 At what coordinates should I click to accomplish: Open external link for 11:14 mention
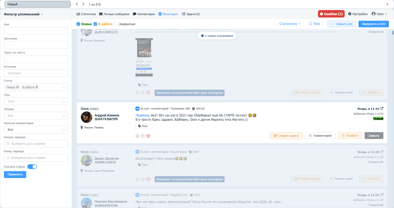pos(382,109)
